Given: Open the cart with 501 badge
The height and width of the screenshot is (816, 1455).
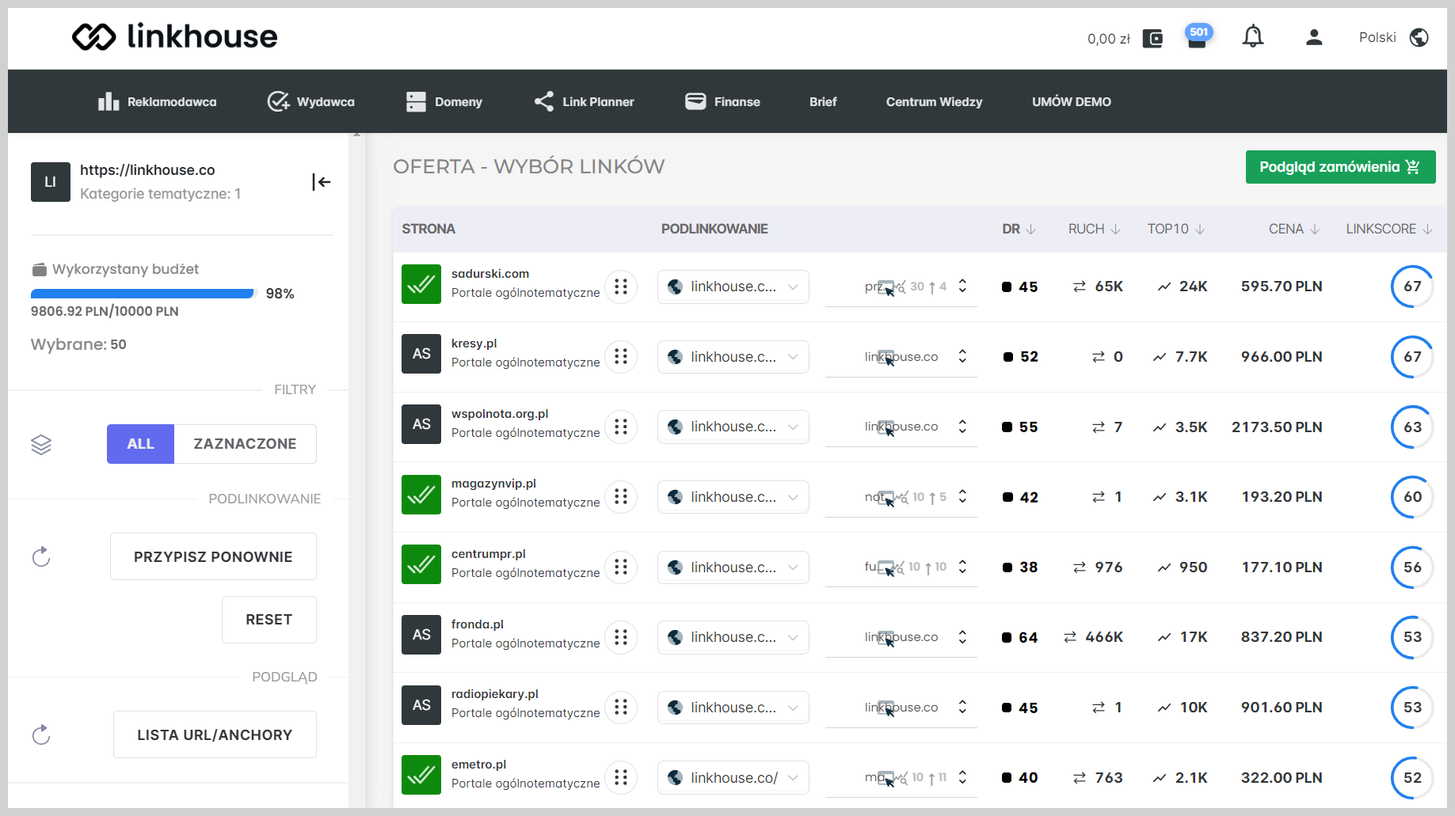Looking at the screenshot, I should coord(1198,36).
